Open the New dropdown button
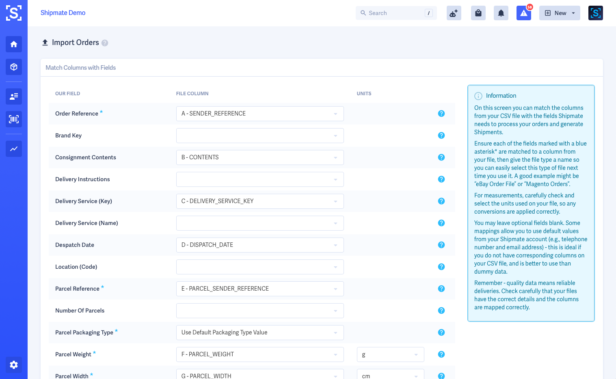Viewport: 616px width, 379px height. click(560, 13)
